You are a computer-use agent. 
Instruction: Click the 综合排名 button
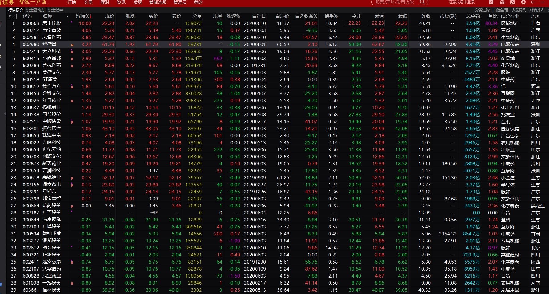coord(537,10)
